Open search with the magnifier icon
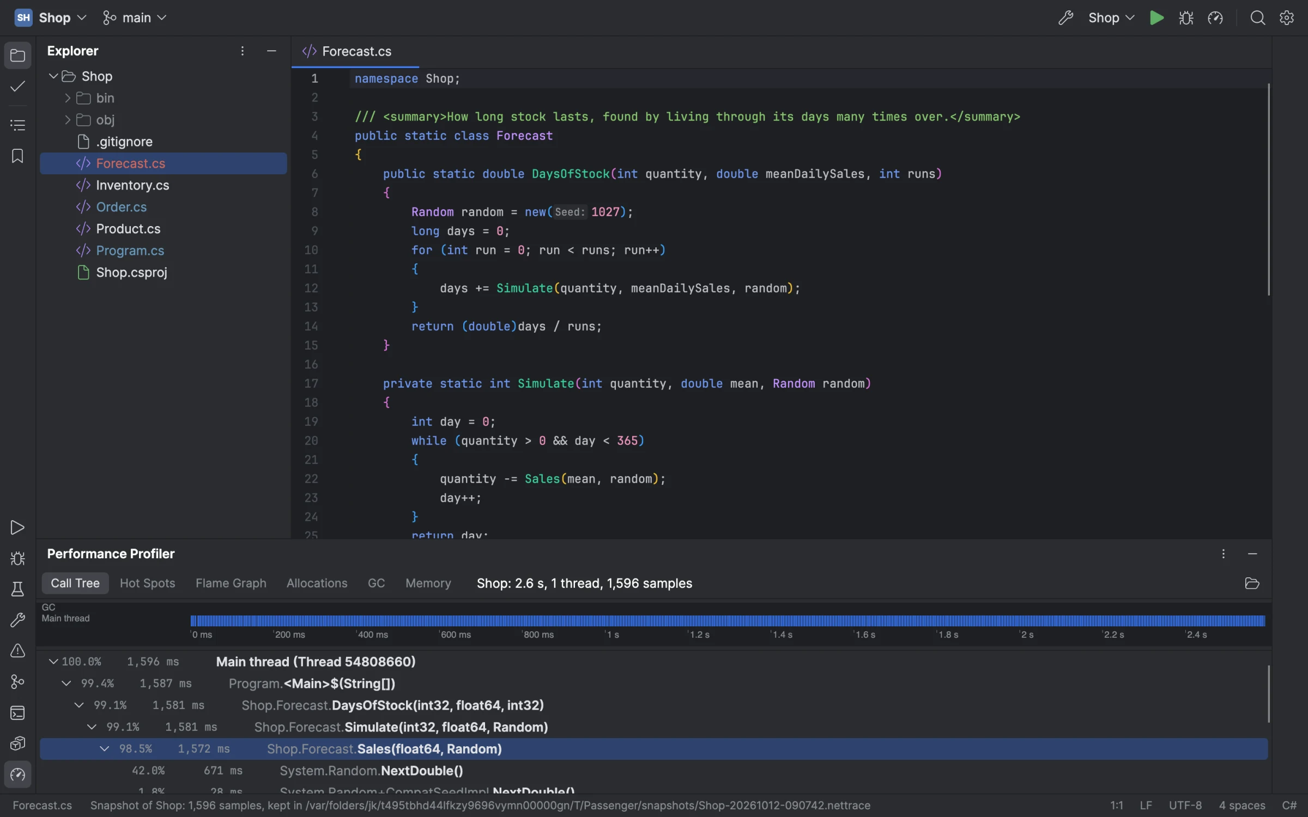 1257,18
